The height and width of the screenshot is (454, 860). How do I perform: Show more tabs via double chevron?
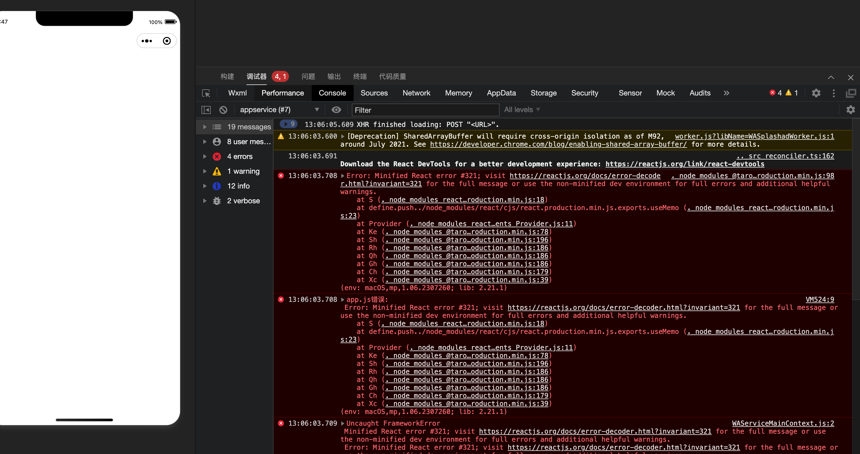click(726, 93)
